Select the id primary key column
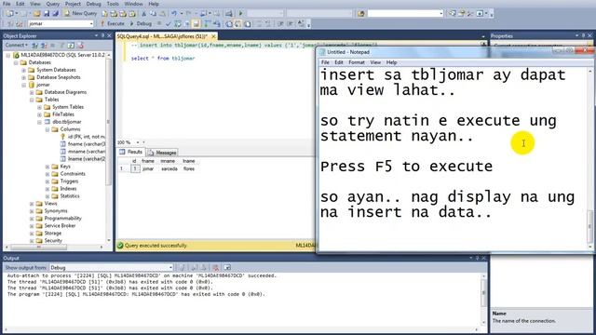596x335 pixels. coord(86,137)
